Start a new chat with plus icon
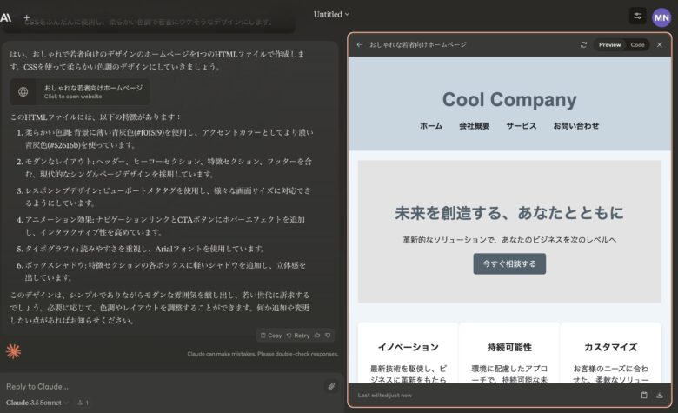Screen dimensions: 678x413 coord(26,17)
